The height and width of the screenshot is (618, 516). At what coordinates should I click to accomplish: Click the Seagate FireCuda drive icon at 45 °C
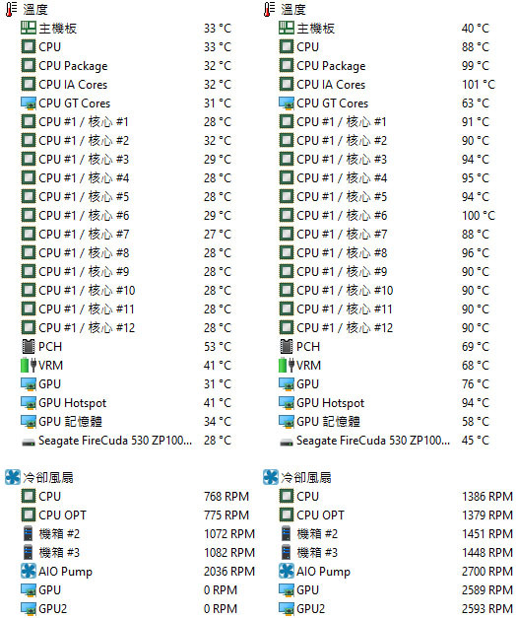(287, 442)
